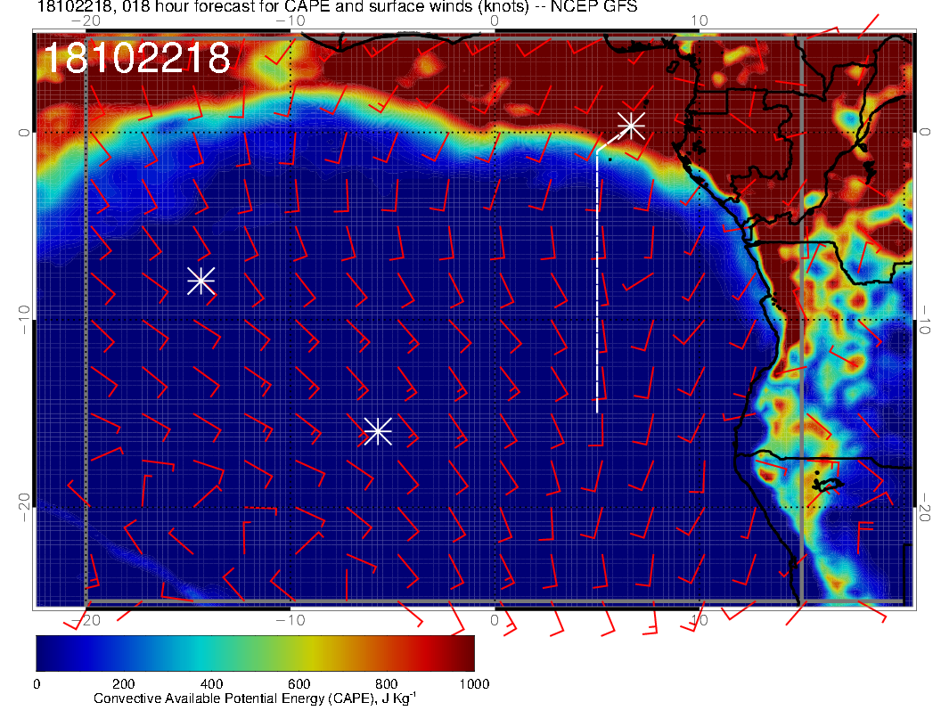
Task: Click the white asterisk marker near 6°W 16°S
Action: [x=378, y=431]
